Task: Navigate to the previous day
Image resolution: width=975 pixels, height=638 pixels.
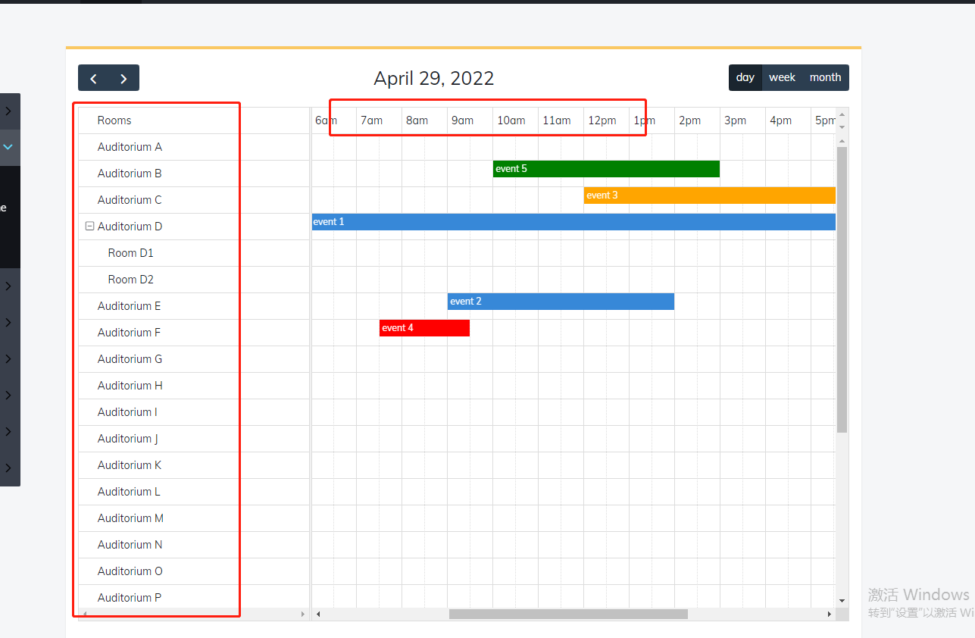Action: tap(93, 77)
